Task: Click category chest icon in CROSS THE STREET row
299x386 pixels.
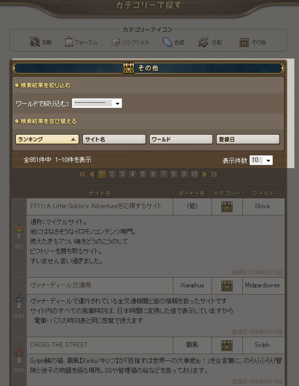Action: 227,345
